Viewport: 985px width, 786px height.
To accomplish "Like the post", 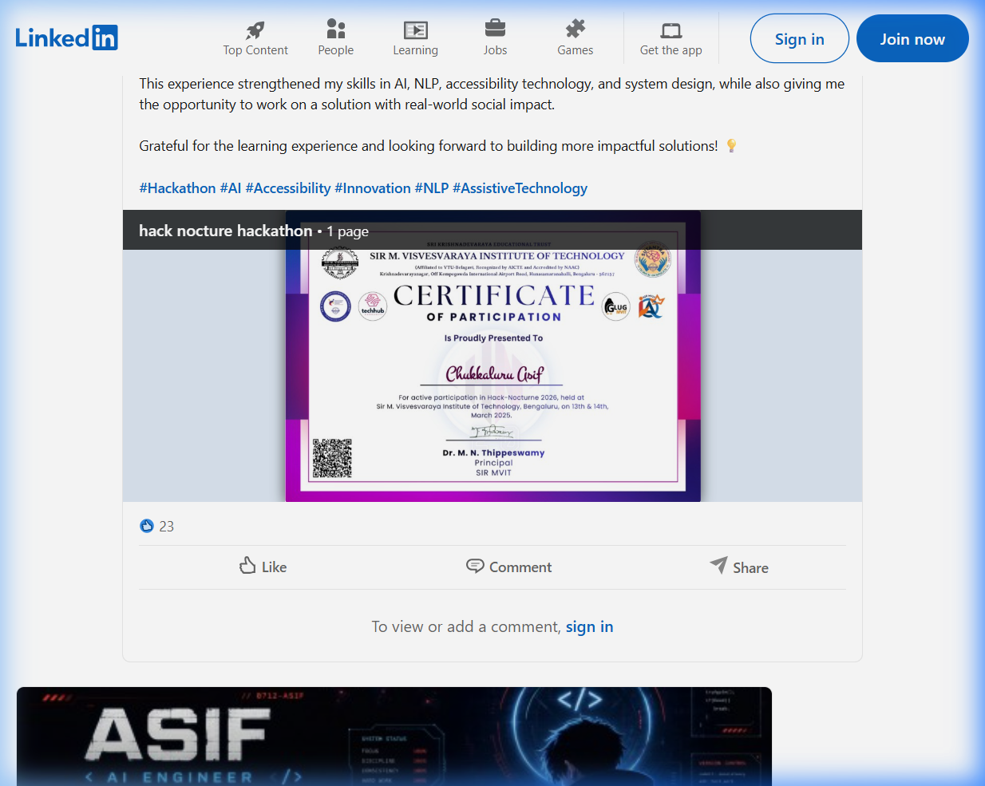I will 263,567.
